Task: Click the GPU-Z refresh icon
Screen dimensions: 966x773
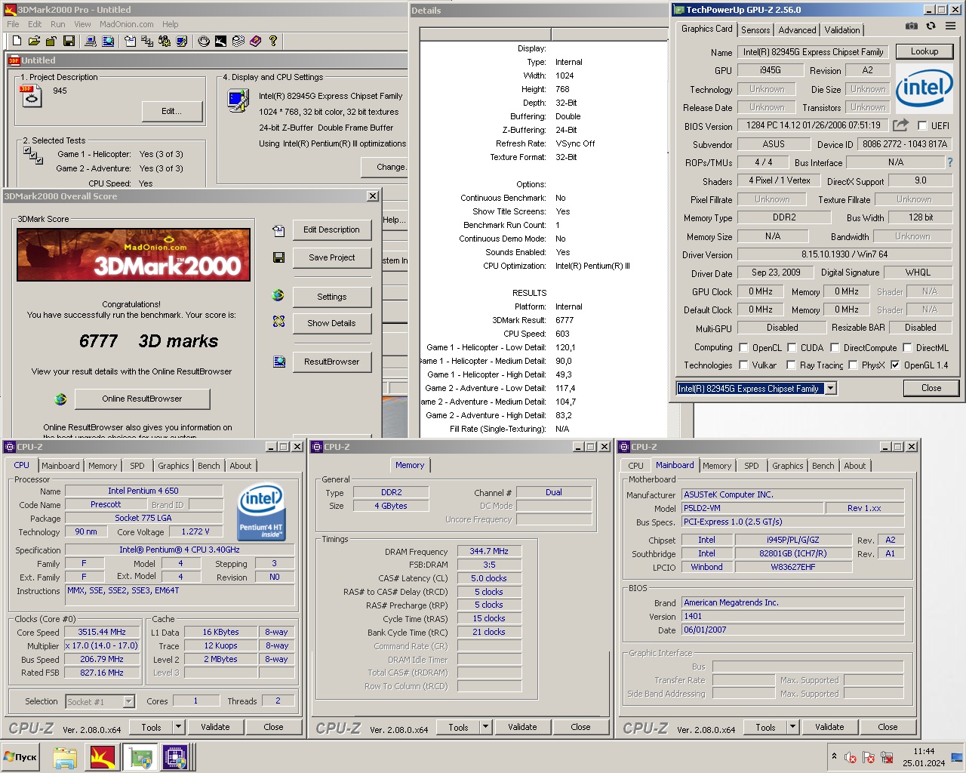Action: tap(931, 26)
